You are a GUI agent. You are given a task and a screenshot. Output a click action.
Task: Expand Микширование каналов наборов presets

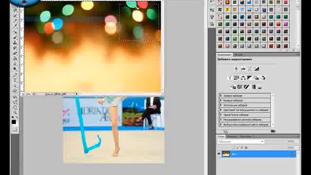click(221, 120)
